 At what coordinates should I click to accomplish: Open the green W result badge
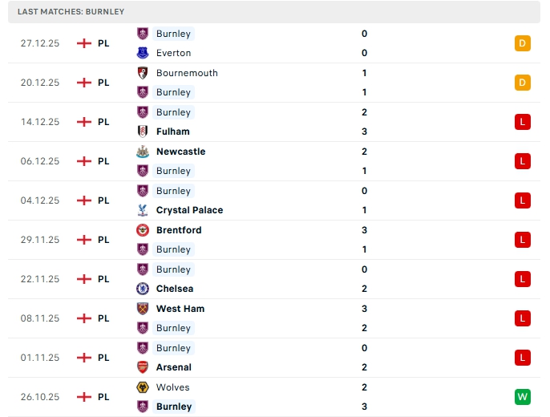[x=522, y=397]
